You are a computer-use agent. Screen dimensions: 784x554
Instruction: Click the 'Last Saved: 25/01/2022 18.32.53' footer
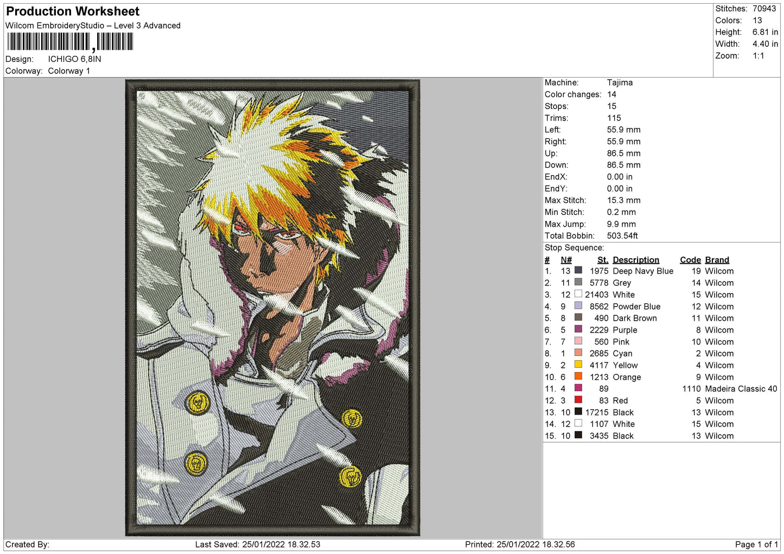[x=258, y=544]
